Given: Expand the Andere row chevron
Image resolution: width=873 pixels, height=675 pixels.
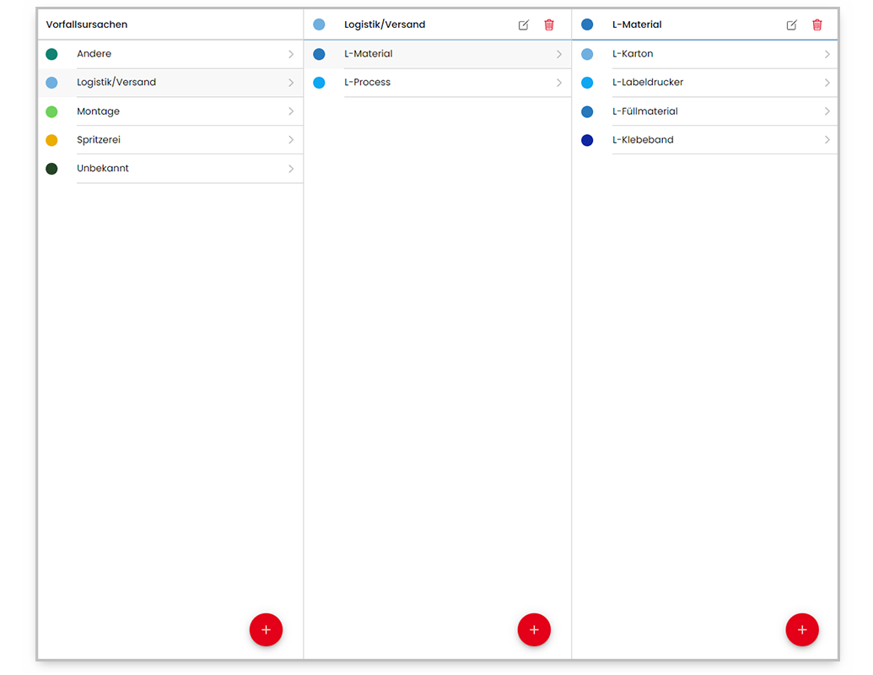Looking at the screenshot, I should (x=291, y=54).
